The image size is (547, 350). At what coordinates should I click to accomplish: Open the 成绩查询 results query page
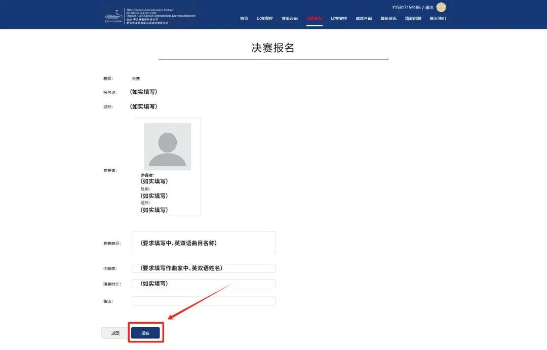click(364, 18)
